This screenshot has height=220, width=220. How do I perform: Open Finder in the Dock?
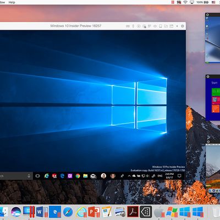[x=4, y=212]
